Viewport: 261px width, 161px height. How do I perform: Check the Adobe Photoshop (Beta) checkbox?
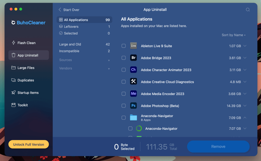[x=123, y=106]
